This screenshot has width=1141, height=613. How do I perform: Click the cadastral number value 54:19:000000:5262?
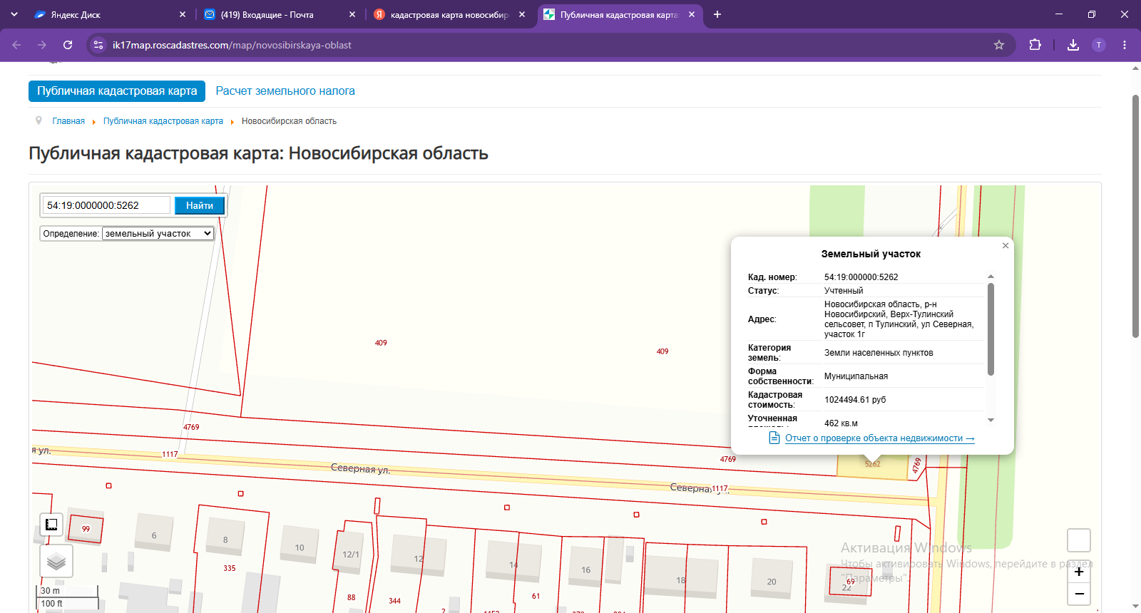[x=861, y=277]
